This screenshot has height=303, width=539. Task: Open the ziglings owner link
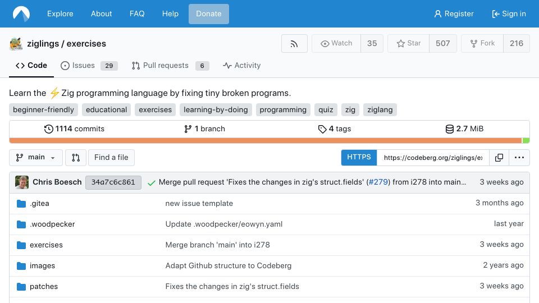43,44
